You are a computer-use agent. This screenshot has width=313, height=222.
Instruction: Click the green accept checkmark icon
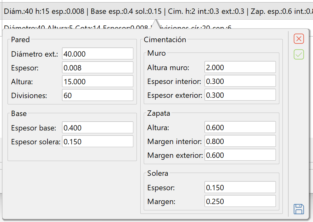(x=299, y=55)
